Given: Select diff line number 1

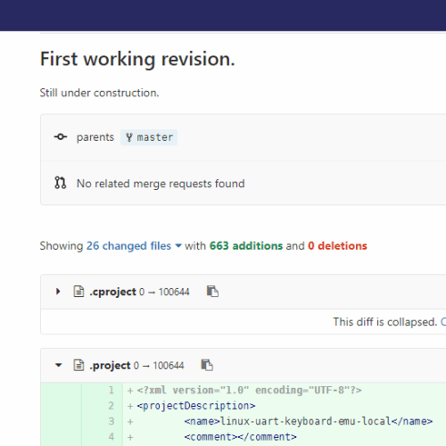Looking at the screenshot, I should coord(111,390).
